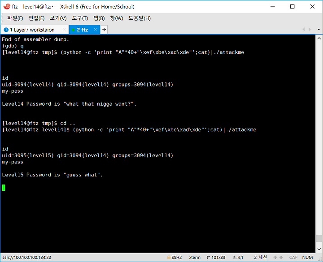
Task: Click the Level15 Password line
Action: [52, 175]
